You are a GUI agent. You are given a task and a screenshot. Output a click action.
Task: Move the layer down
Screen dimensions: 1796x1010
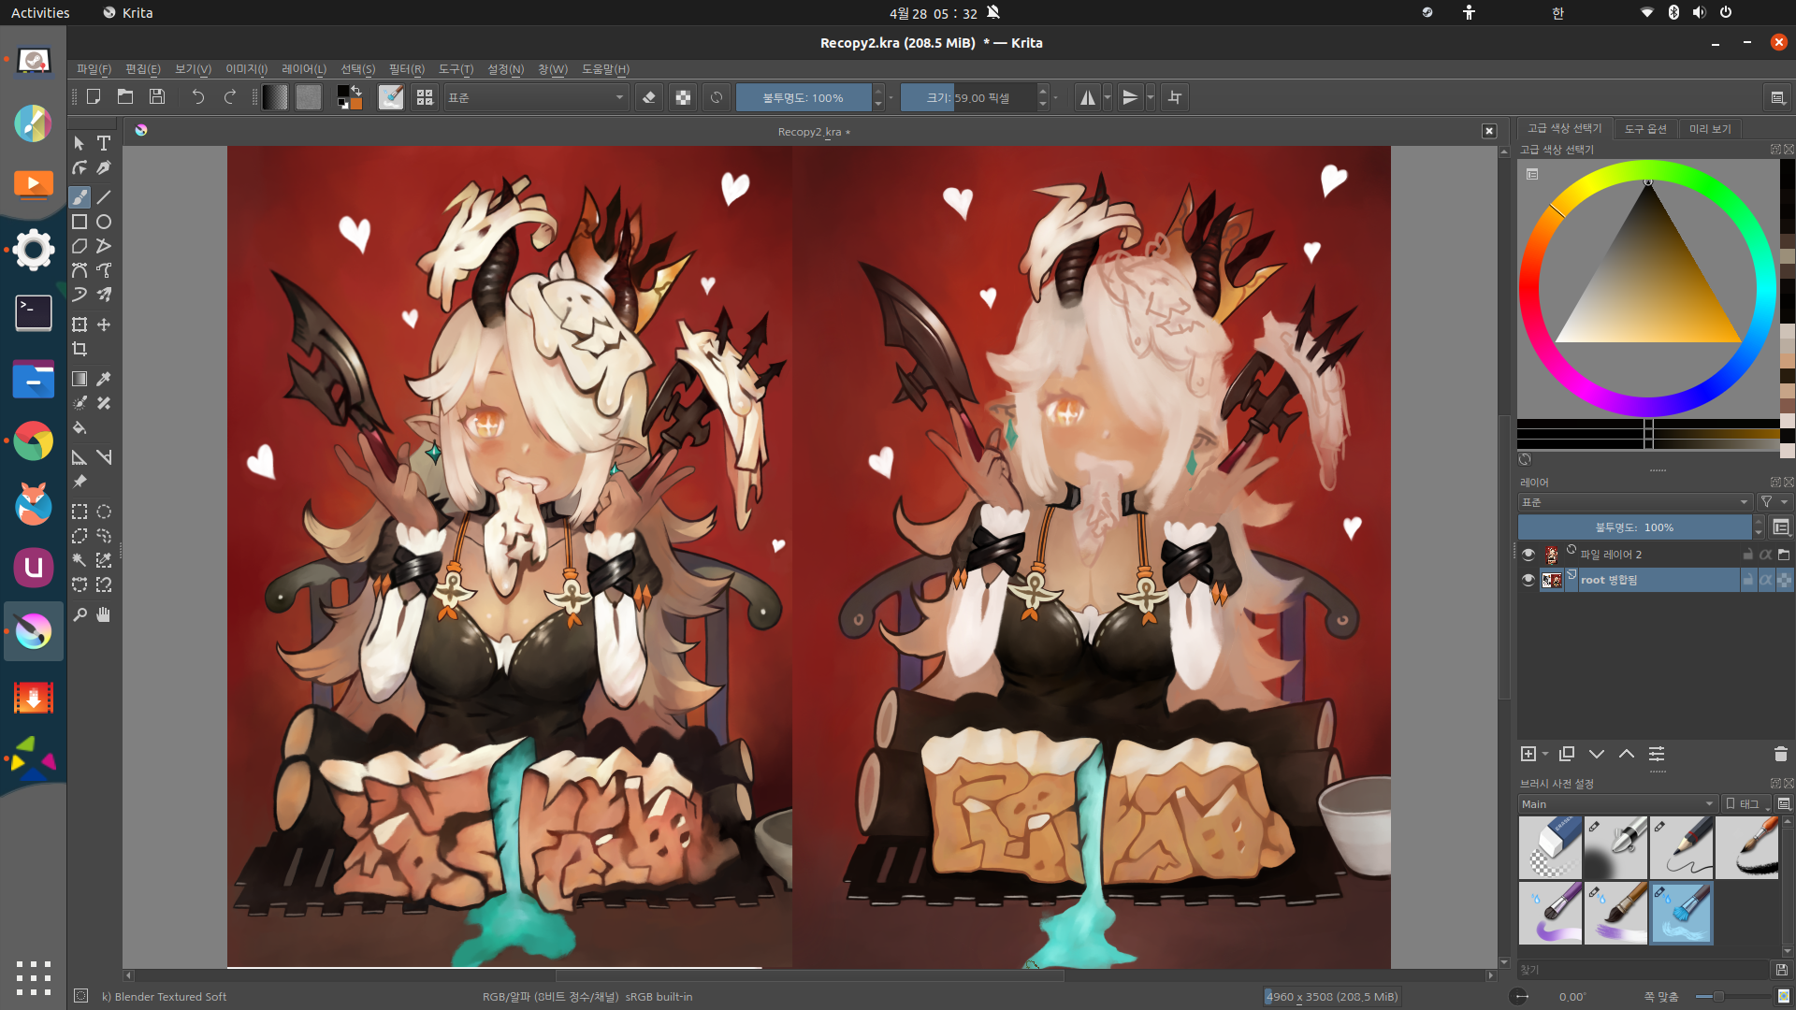(x=1597, y=754)
